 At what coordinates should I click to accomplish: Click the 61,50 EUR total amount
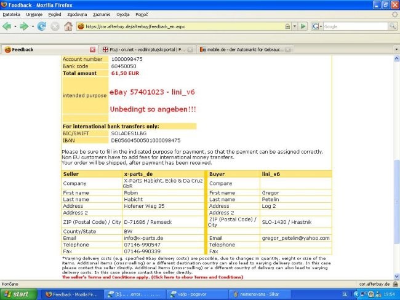[125, 73]
